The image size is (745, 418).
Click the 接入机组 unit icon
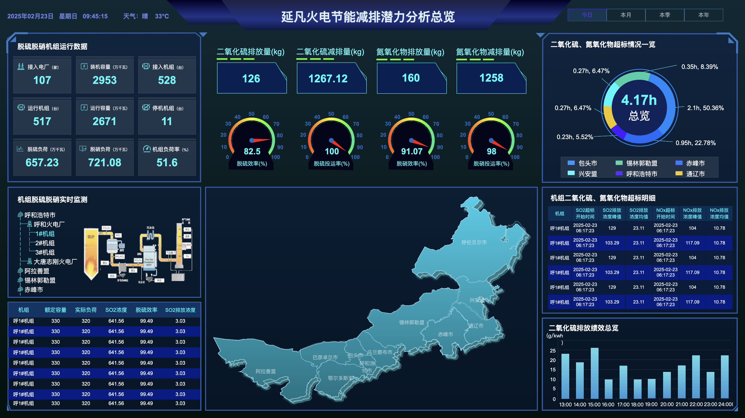(146, 67)
